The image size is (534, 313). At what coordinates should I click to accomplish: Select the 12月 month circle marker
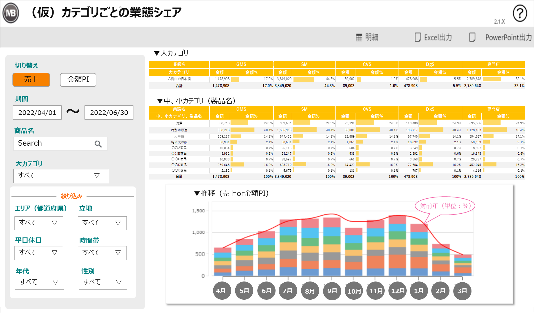point(398,291)
